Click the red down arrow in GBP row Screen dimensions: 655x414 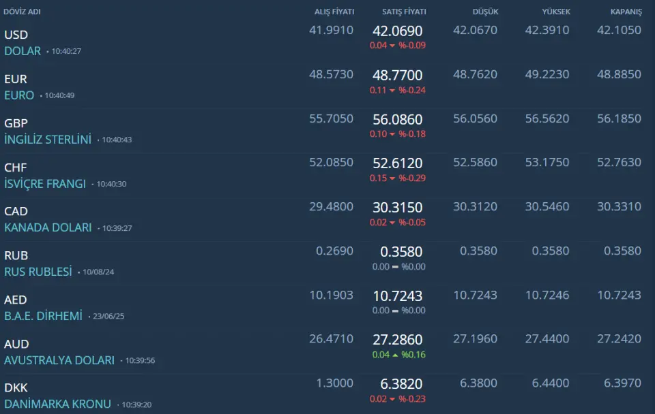click(x=392, y=134)
